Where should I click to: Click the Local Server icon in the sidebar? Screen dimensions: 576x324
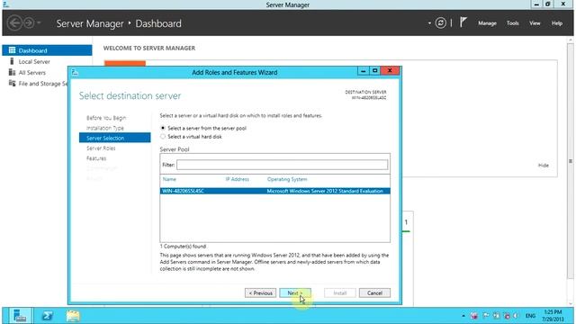pos(12,61)
